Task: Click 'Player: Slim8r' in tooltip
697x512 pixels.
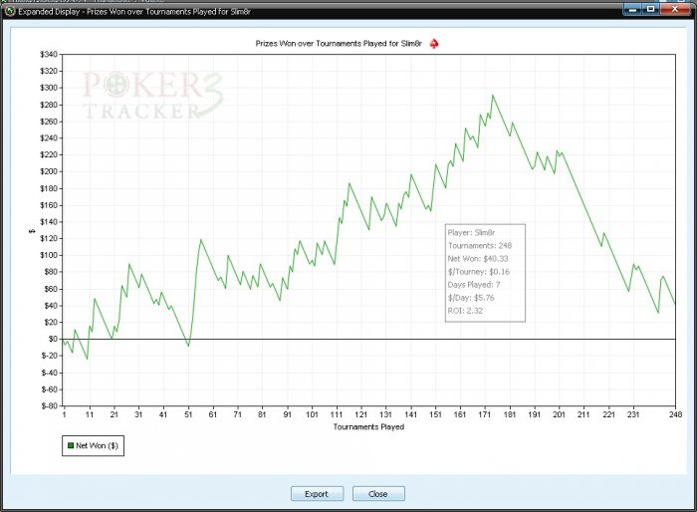Action: pyautogui.click(x=471, y=233)
